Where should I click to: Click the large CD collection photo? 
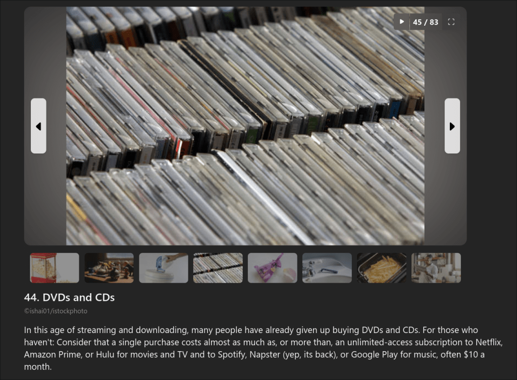point(245,126)
